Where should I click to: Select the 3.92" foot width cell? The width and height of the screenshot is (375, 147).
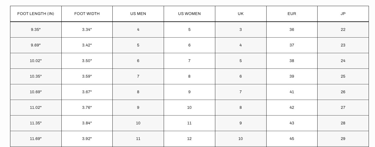coord(87,139)
